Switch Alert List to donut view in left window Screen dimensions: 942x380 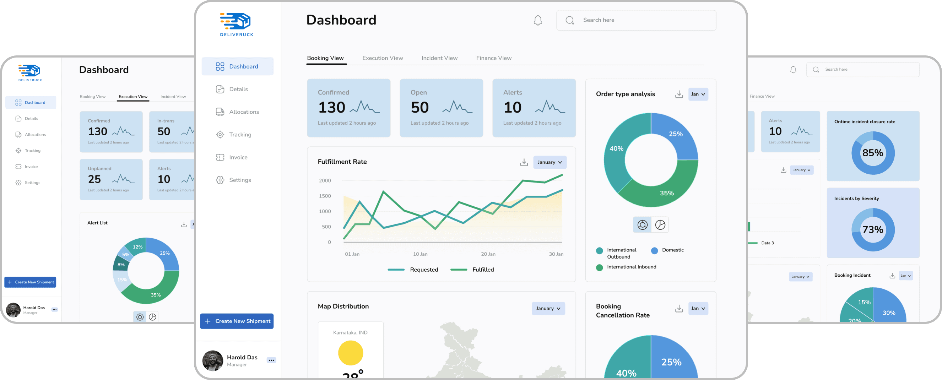pyautogui.click(x=140, y=317)
